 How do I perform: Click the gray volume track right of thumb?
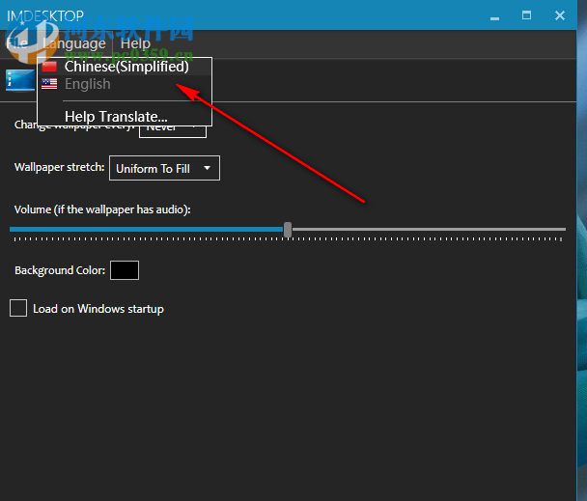(x=429, y=229)
